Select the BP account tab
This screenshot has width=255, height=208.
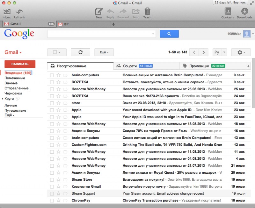click(x=84, y=24)
